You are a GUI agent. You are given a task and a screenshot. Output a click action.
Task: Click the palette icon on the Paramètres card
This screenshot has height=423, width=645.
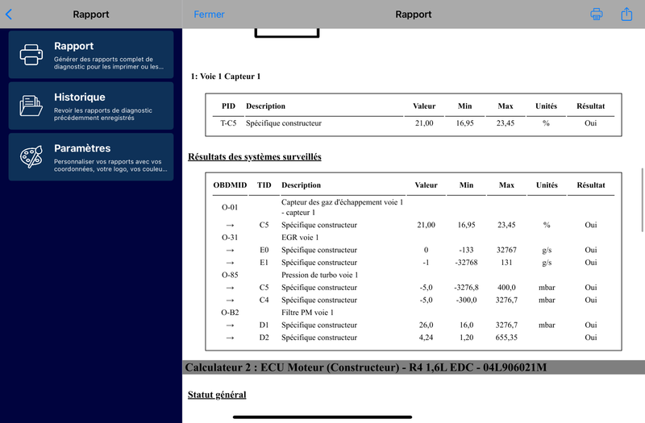(x=31, y=157)
